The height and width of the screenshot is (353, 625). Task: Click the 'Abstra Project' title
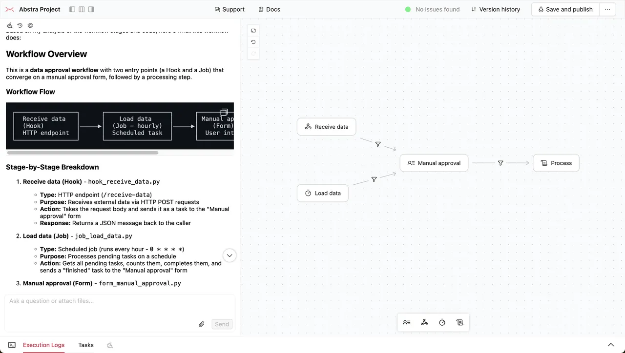pyautogui.click(x=40, y=9)
